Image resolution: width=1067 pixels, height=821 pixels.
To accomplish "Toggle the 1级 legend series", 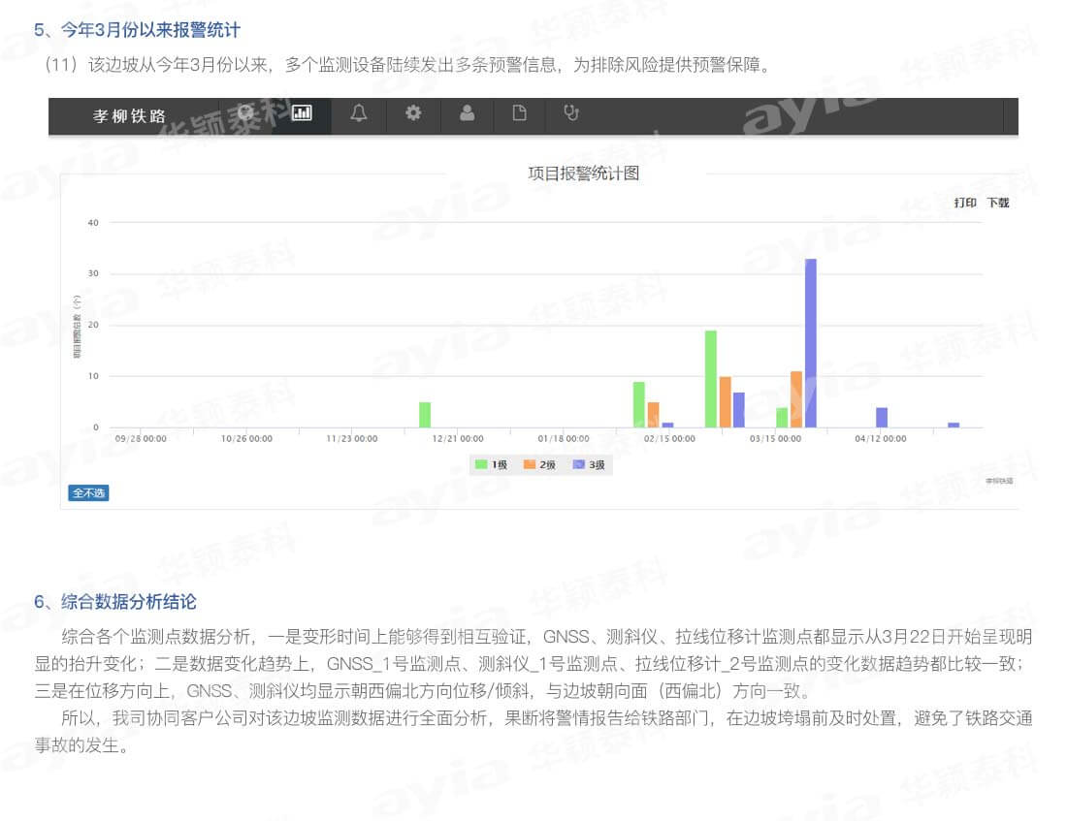I will [x=491, y=465].
